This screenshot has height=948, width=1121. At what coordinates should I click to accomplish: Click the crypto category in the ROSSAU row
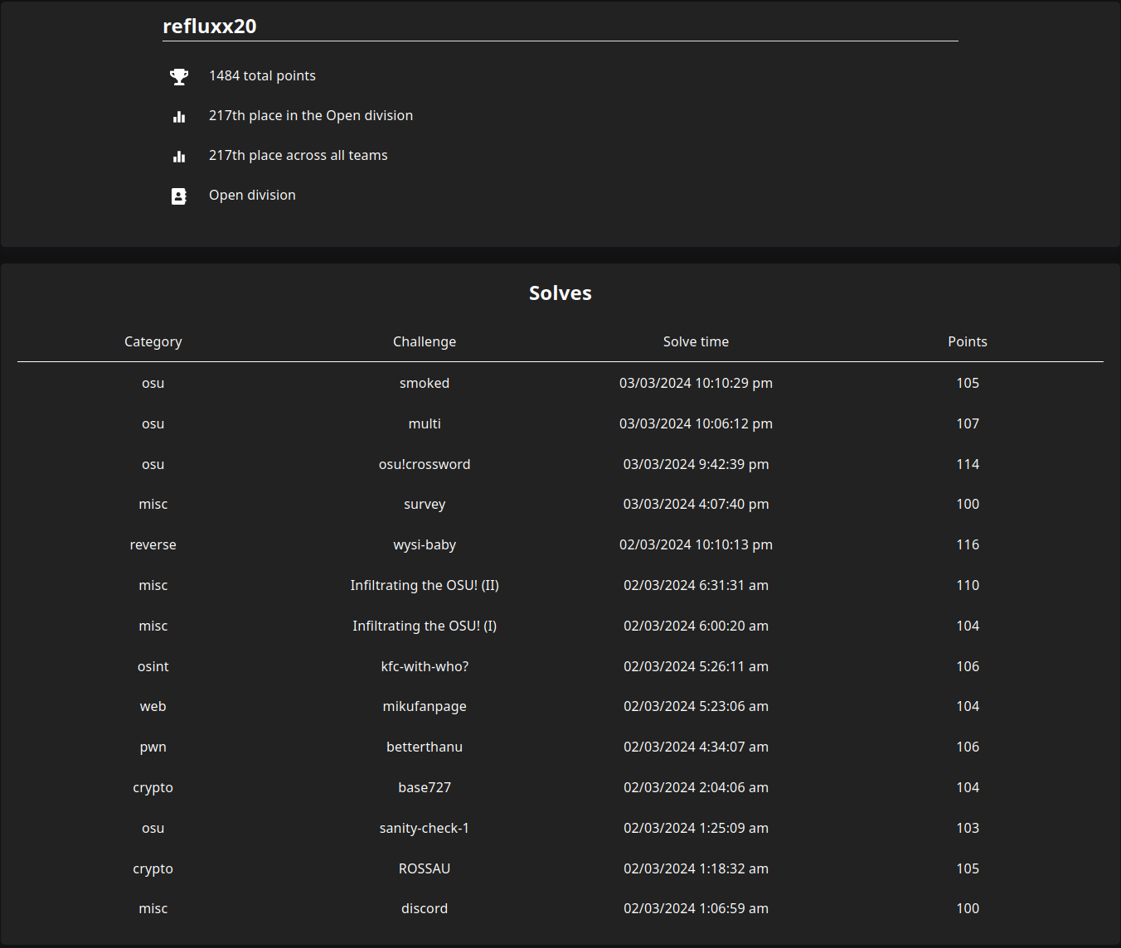pos(153,868)
